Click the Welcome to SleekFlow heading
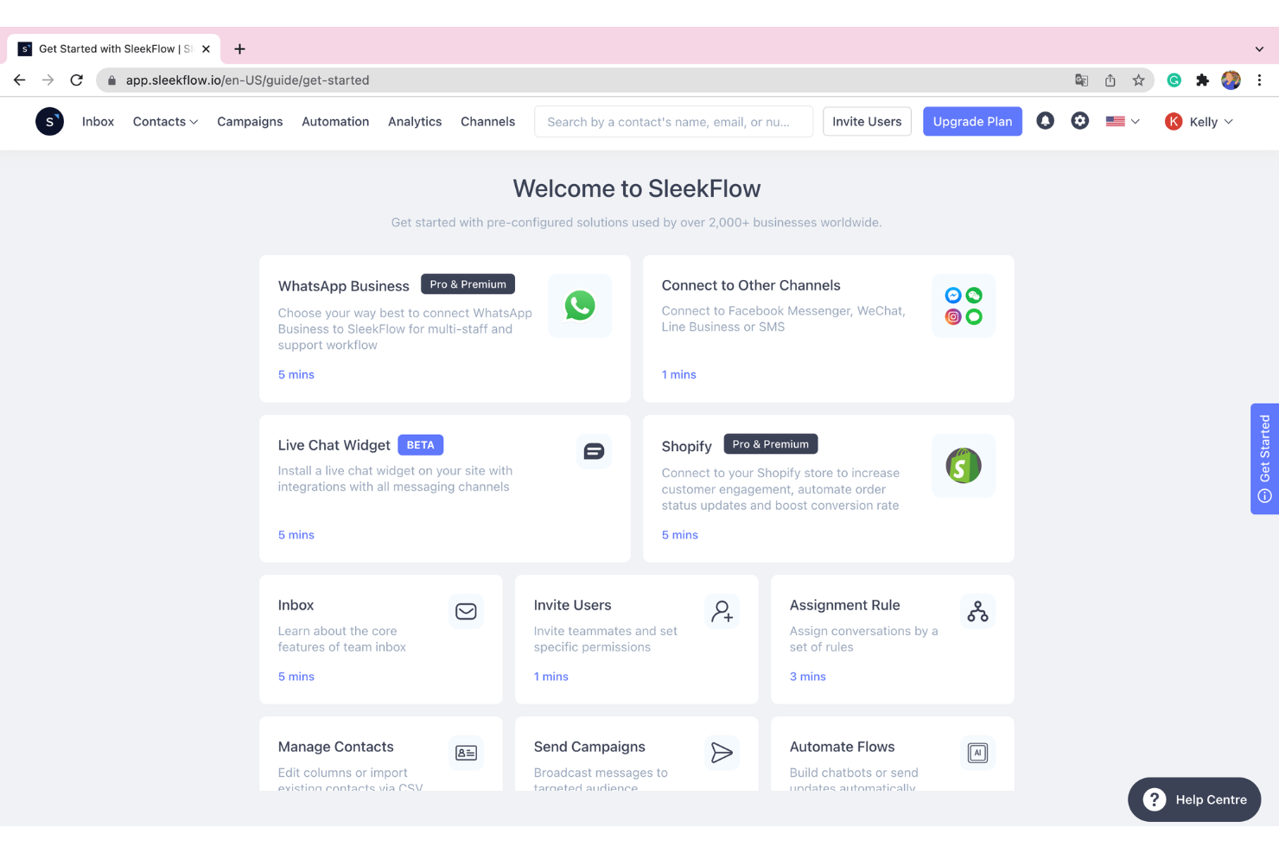The height and width of the screenshot is (853, 1279). (637, 188)
